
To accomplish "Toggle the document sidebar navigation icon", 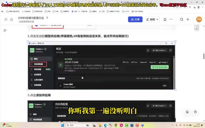I will pos(6,20).
